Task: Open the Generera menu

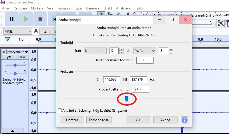Action: click(x=93, y=8)
